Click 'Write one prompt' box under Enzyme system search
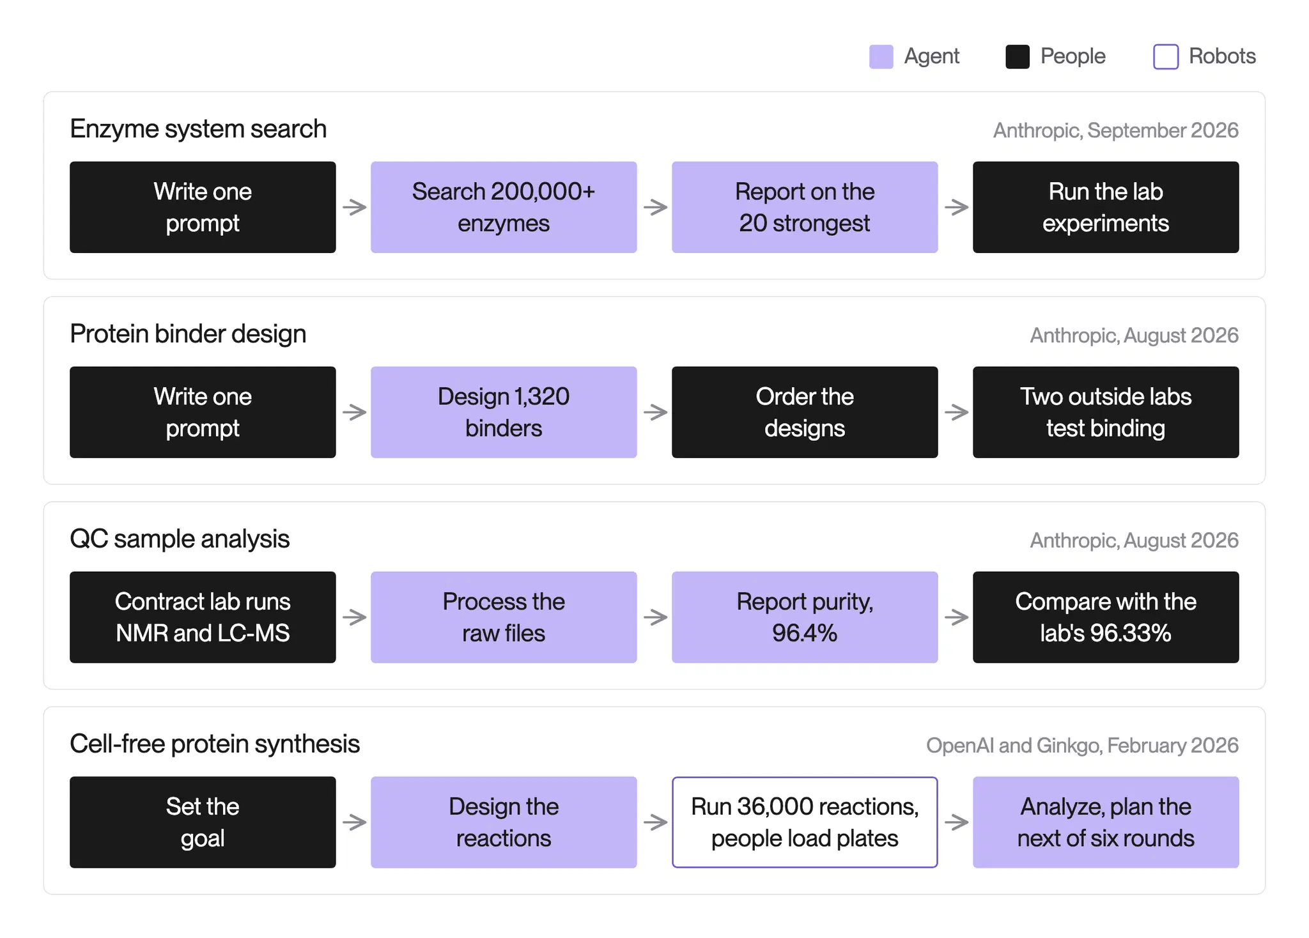Image resolution: width=1309 pixels, height=938 pixels. point(203,207)
